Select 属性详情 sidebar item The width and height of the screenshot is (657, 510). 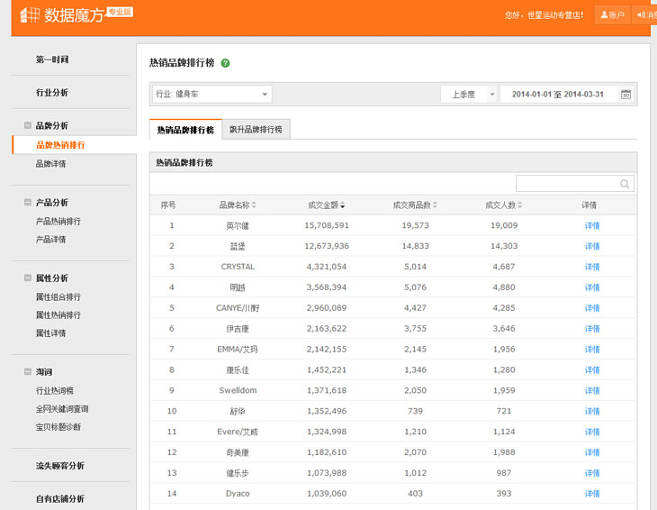[x=50, y=333]
